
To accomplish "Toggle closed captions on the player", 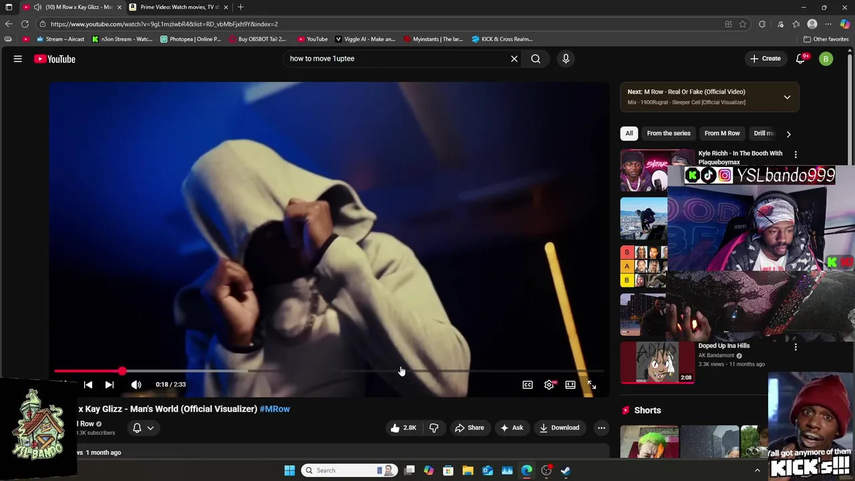I will 528,385.
